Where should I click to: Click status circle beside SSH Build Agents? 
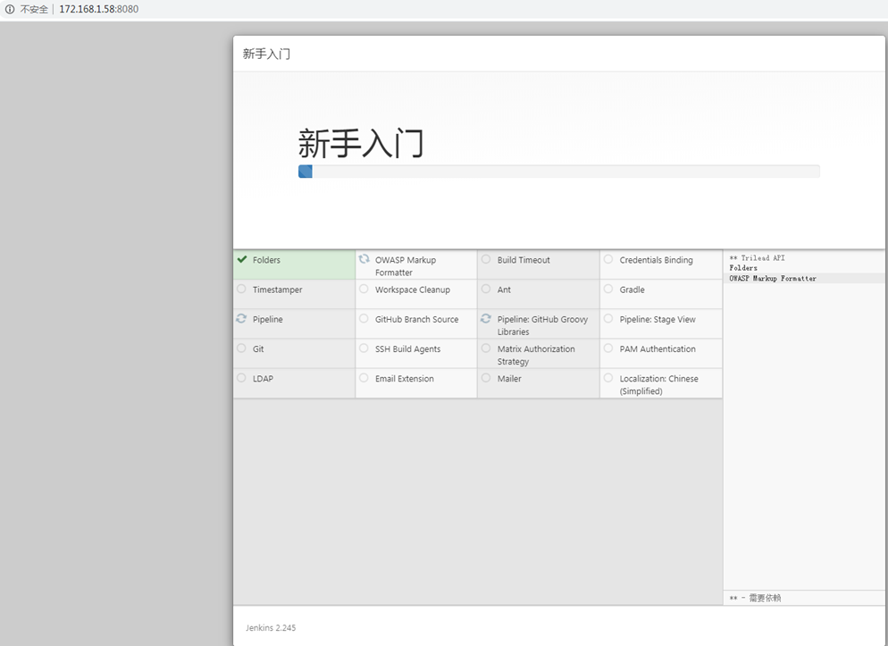pyautogui.click(x=364, y=348)
